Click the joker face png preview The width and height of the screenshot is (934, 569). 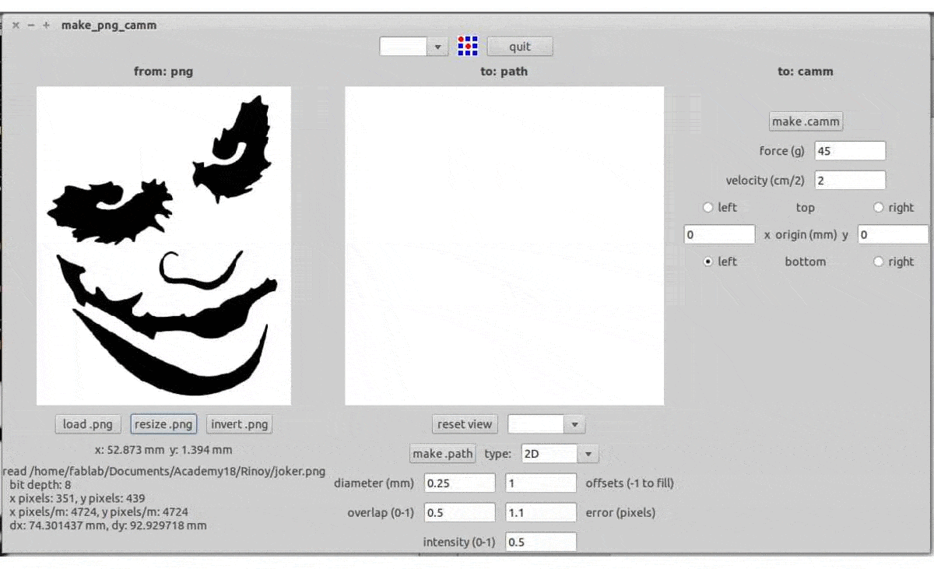pos(163,245)
